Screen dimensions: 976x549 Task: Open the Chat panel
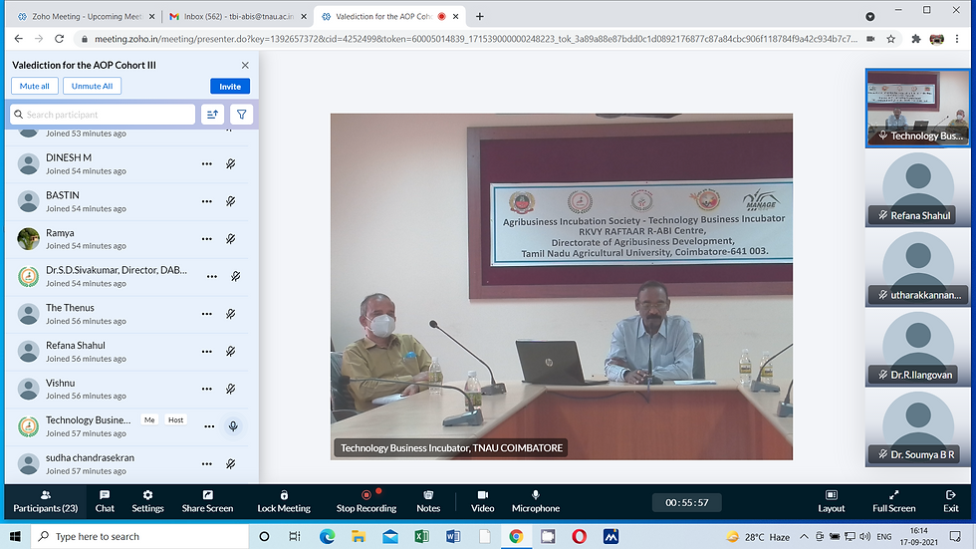pos(105,502)
